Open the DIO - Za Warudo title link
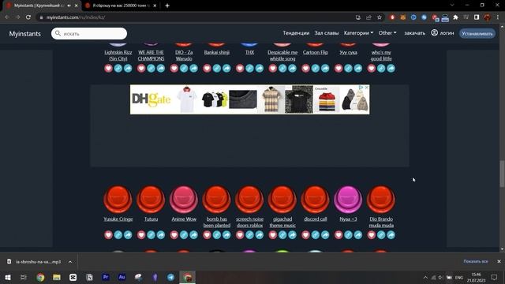The height and width of the screenshot is (284, 505). (184, 55)
